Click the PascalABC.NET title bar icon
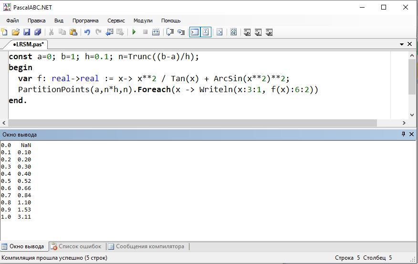Screen dimensions: 418x264 (x=7, y=7)
